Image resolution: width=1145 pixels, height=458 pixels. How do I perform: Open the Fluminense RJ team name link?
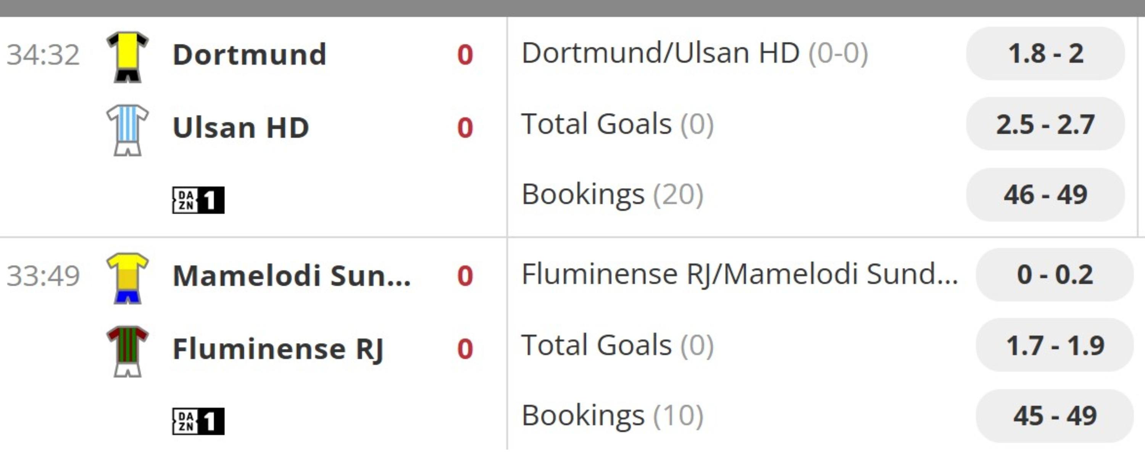pos(278,349)
